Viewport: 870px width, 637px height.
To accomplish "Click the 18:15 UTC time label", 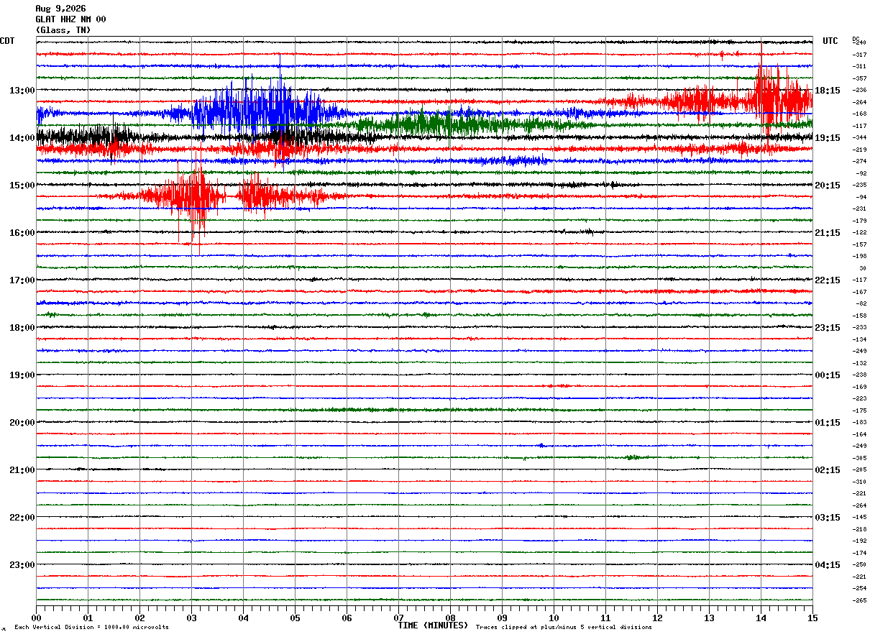I will (828, 90).
